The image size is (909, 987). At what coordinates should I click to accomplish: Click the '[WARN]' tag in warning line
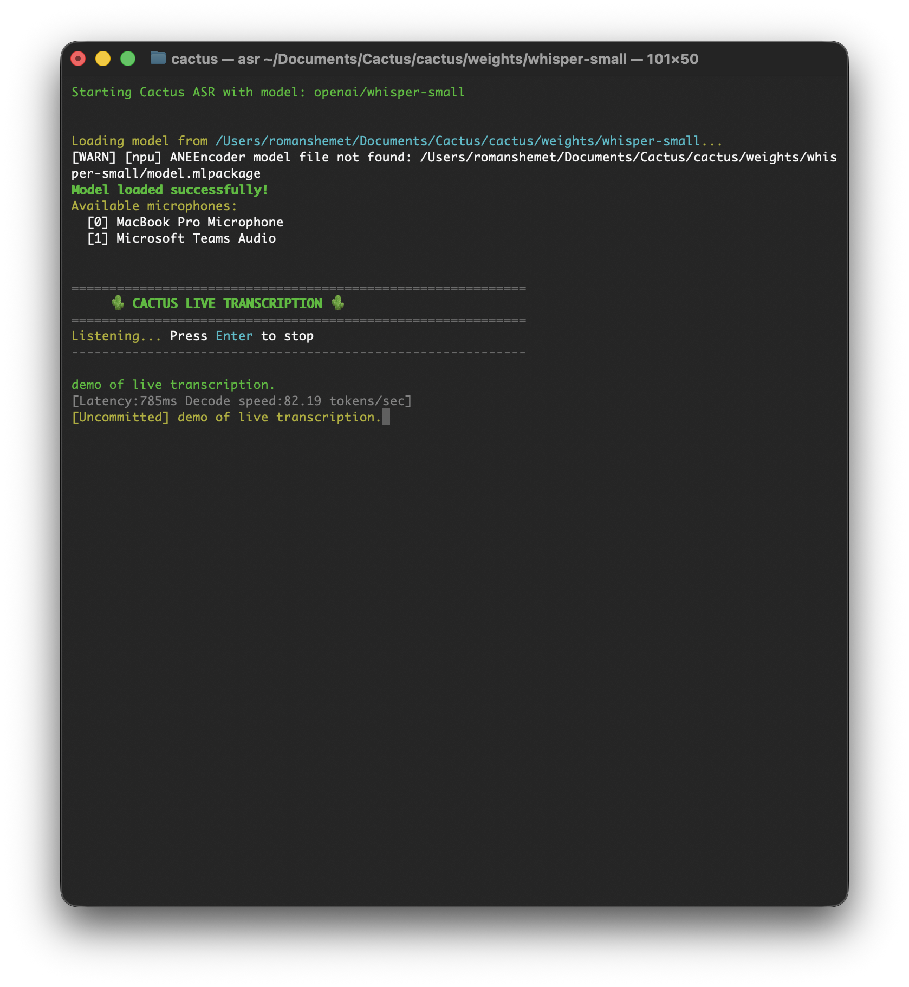94,157
